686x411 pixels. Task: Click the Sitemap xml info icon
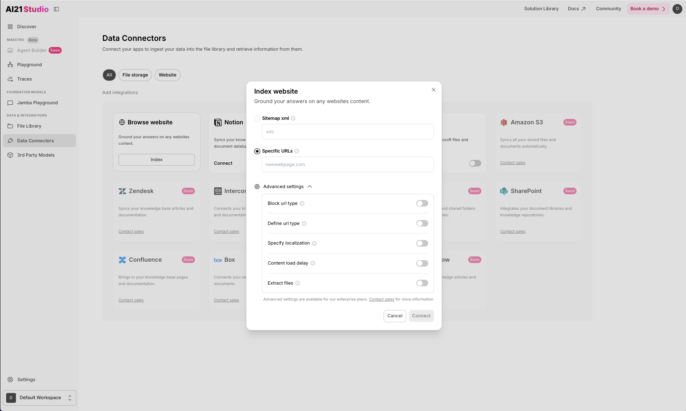pyautogui.click(x=293, y=119)
